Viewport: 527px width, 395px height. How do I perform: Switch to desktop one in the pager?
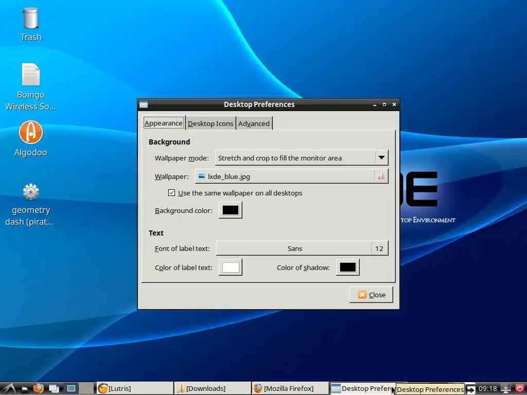pyautogui.click(x=71, y=389)
